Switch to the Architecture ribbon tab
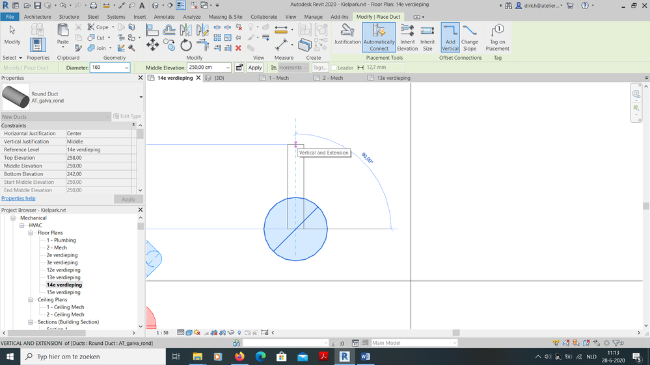Viewport: 650px width, 365px height. click(37, 16)
